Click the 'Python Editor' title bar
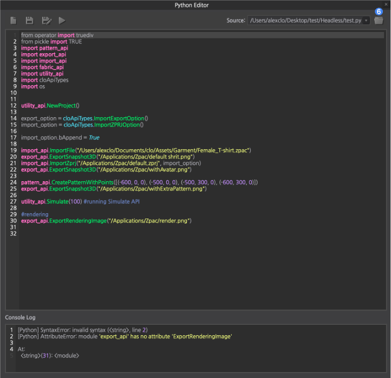 (192, 5)
